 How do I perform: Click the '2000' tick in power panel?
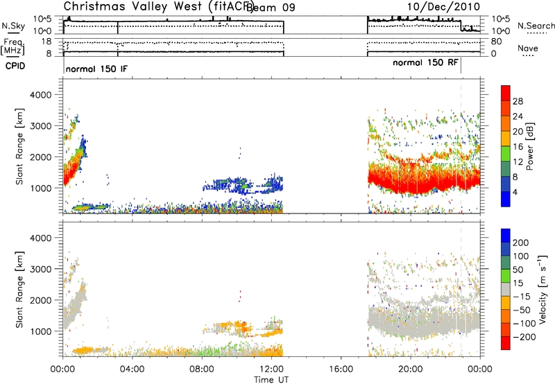tap(41, 157)
